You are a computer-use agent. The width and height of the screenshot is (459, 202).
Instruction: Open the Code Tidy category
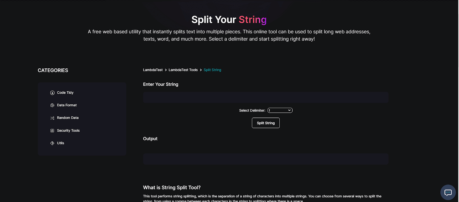click(x=65, y=93)
